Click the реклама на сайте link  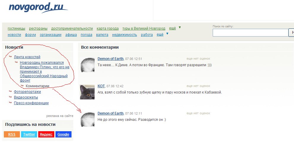pyautogui.click(x=60, y=116)
